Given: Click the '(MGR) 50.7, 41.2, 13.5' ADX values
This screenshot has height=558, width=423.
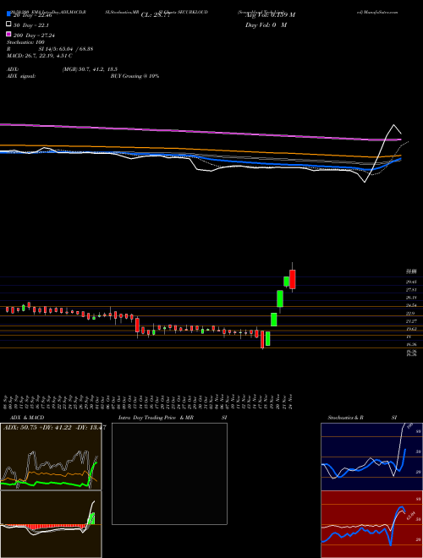Looking at the screenshot, I should [90, 69].
